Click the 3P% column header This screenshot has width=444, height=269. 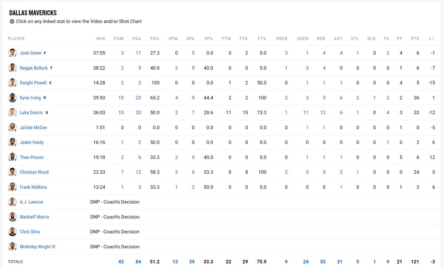coord(208,39)
